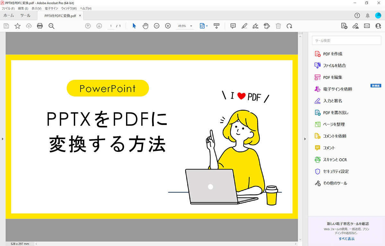
Task: Open the ファイル menu
Action: pyautogui.click(x=8, y=8)
